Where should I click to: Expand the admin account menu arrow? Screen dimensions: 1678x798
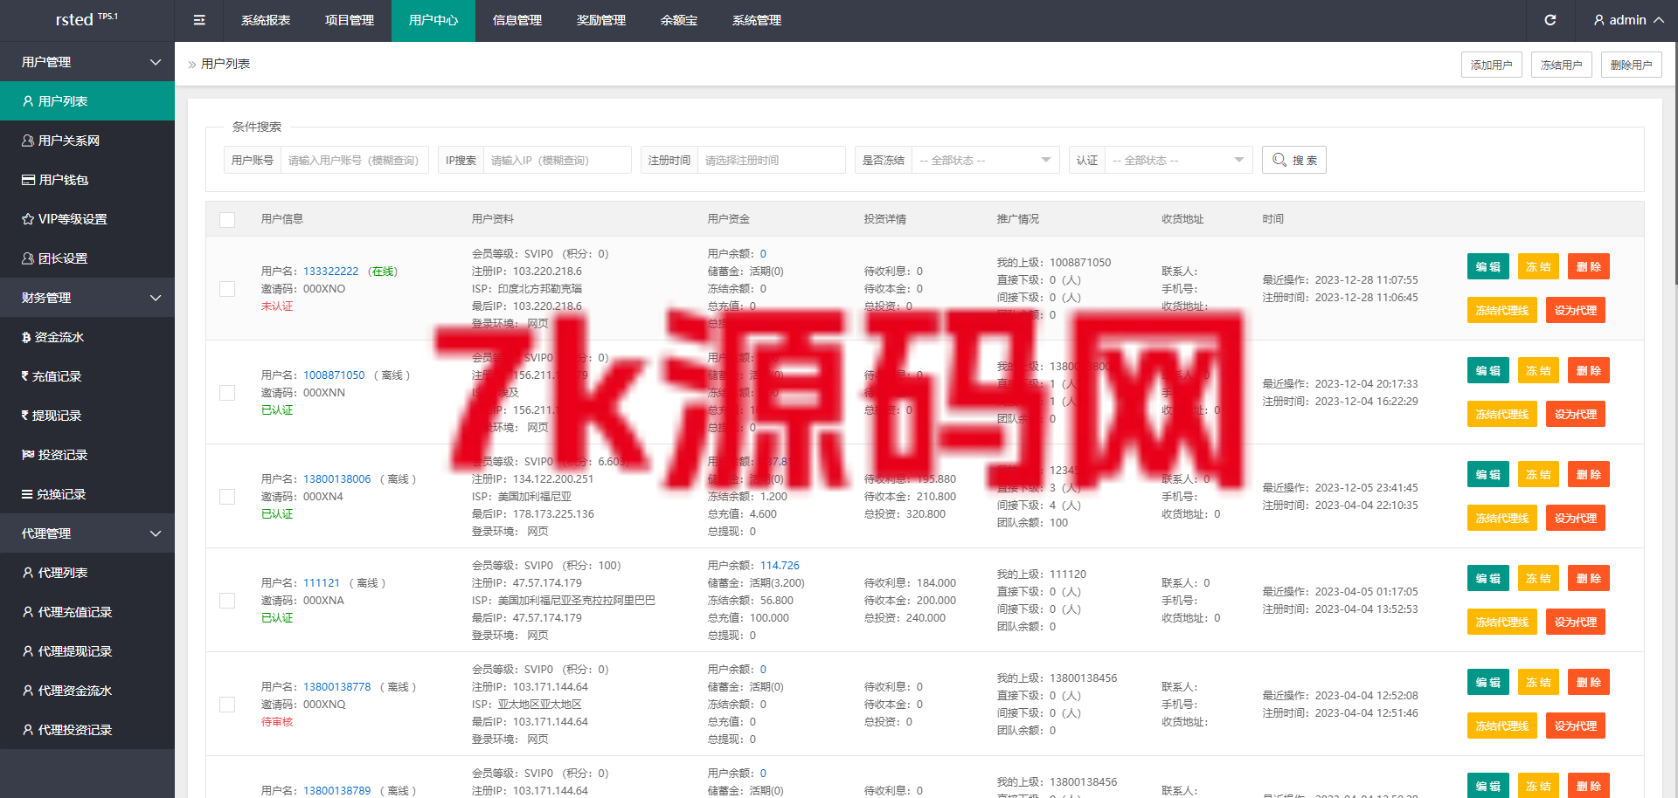1658,20
